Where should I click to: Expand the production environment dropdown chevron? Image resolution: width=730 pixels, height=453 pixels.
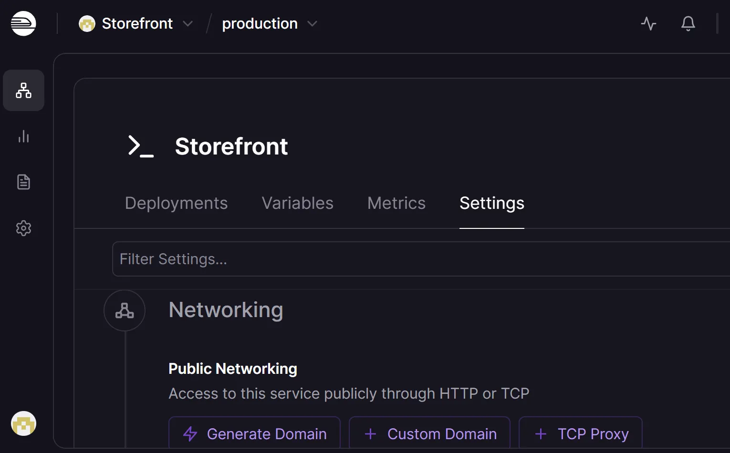[x=313, y=23]
